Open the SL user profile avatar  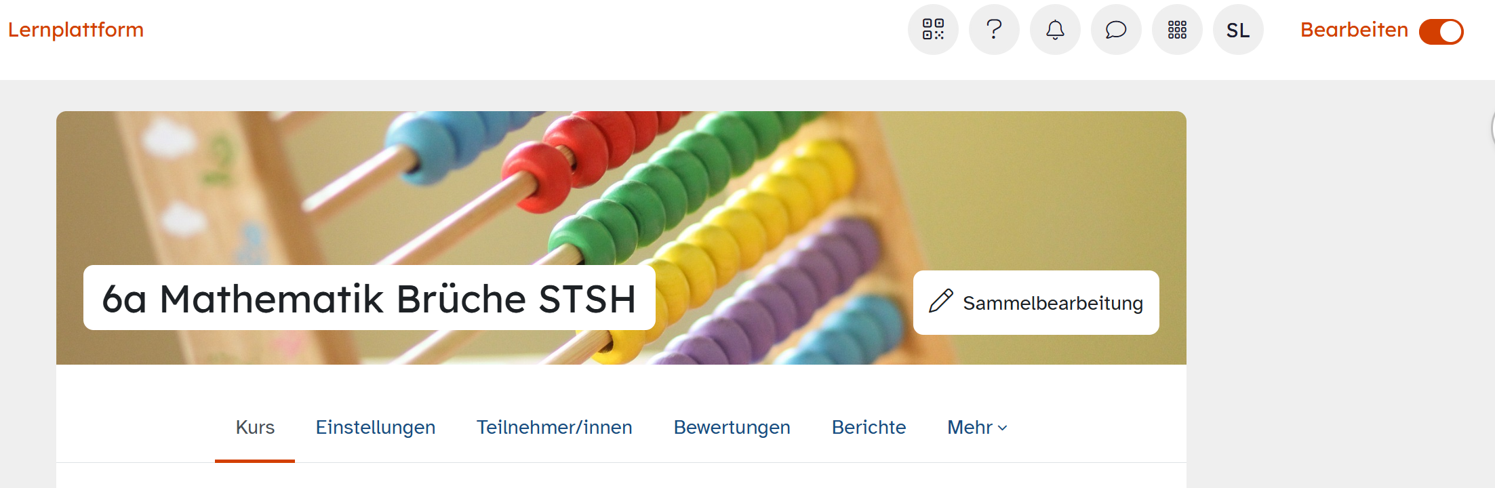pos(1238,30)
